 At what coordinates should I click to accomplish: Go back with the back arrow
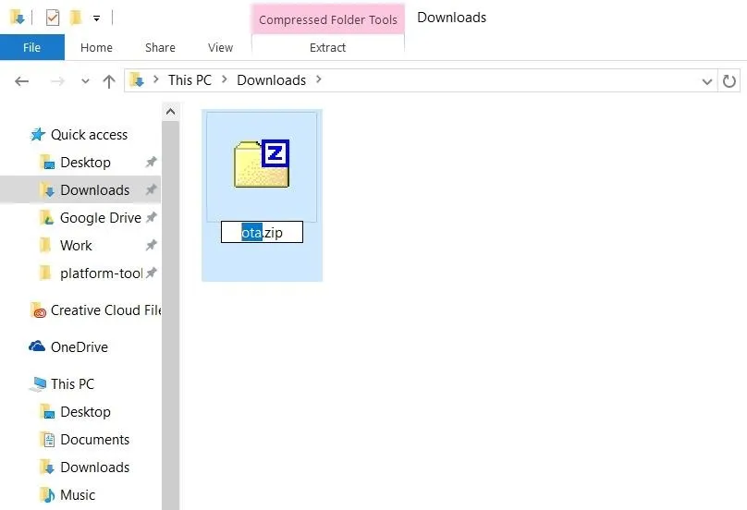[x=22, y=81]
